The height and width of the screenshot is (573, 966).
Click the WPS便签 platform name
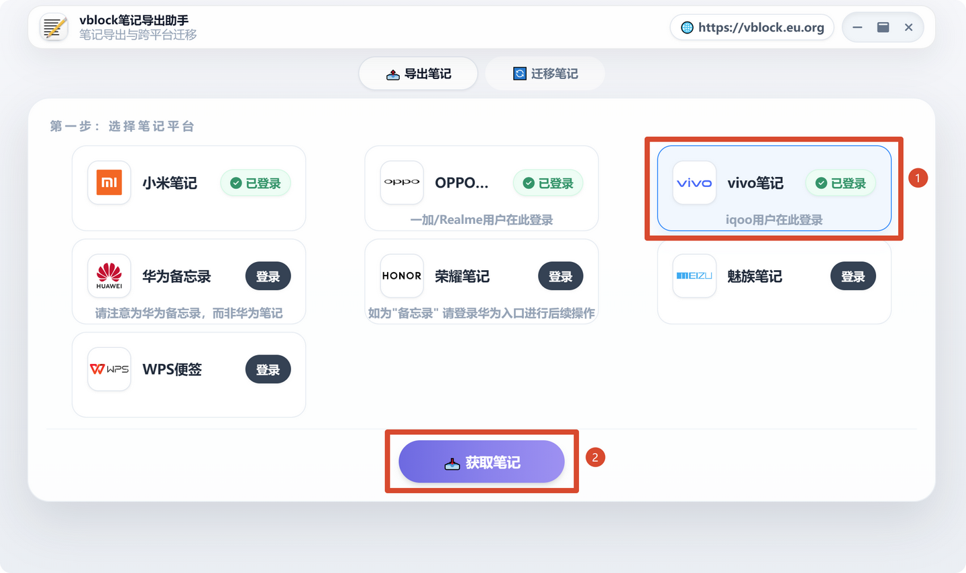click(x=172, y=369)
